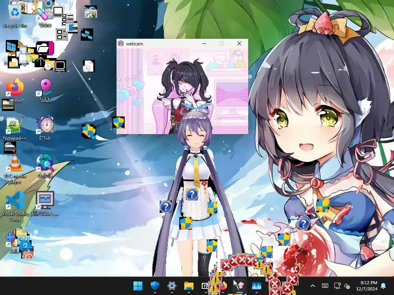This screenshot has width=394, height=295.
Task: Click the blue-yellow shield beside webcam window
Action: coord(119,123)
